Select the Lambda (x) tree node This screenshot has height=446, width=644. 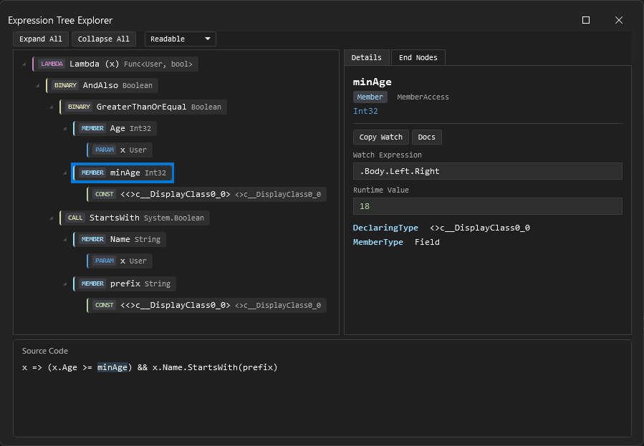115,64
